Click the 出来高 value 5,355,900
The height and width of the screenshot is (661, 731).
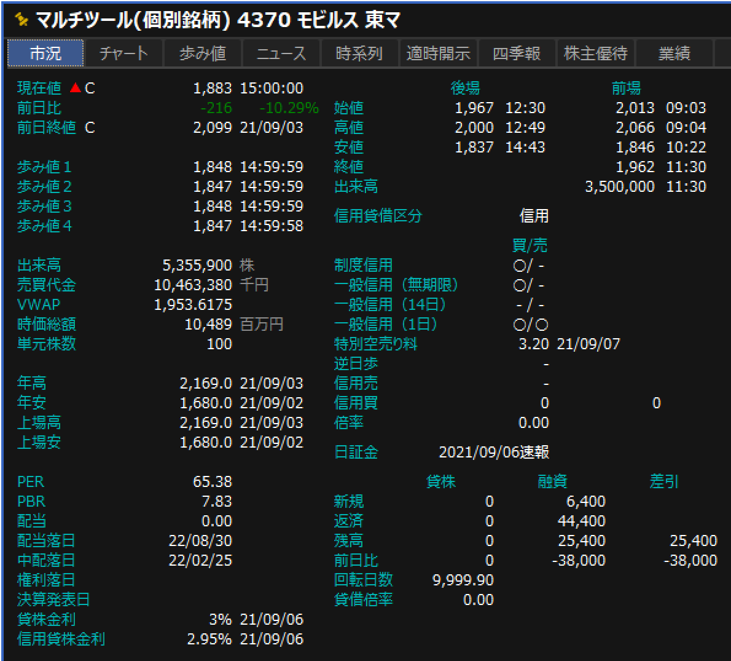tap(197, 266)
